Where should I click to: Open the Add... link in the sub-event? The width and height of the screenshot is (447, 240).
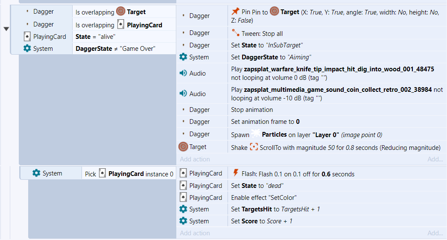(x=435, y=233)
